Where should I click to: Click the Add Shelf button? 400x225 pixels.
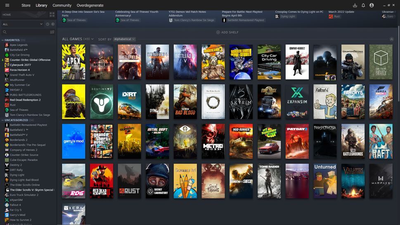pos(227,32)
